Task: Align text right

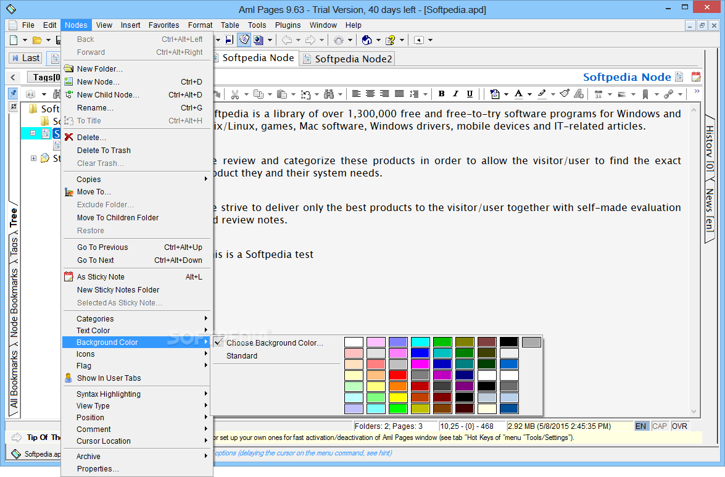Action: [x=384, y=94]
